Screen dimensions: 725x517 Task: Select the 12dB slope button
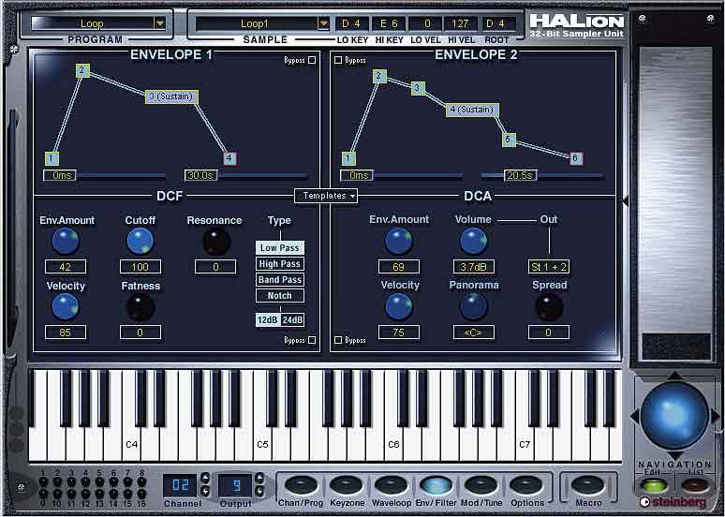pyautogui.click(x=268, y=319)
